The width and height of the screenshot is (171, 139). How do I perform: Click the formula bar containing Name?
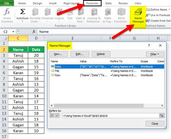(104, 32)
